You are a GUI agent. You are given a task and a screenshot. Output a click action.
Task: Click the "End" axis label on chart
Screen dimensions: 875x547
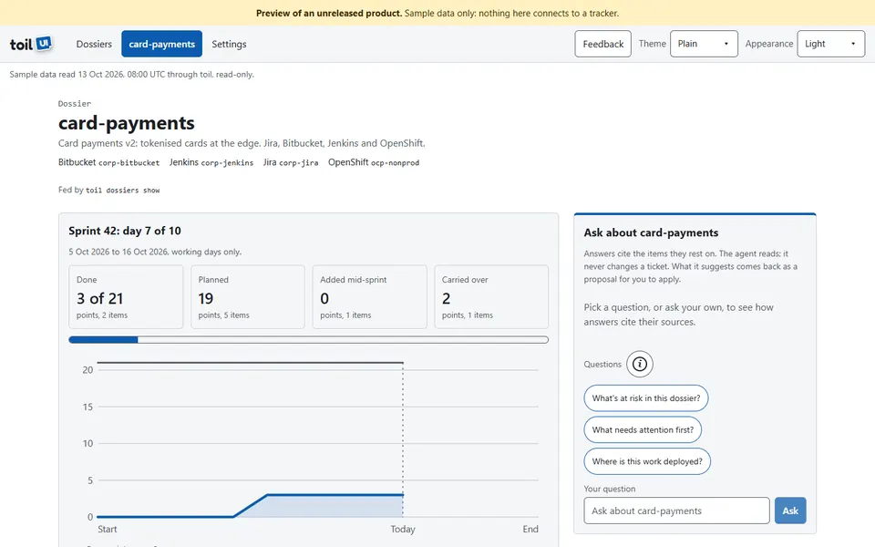click(530, 529)
